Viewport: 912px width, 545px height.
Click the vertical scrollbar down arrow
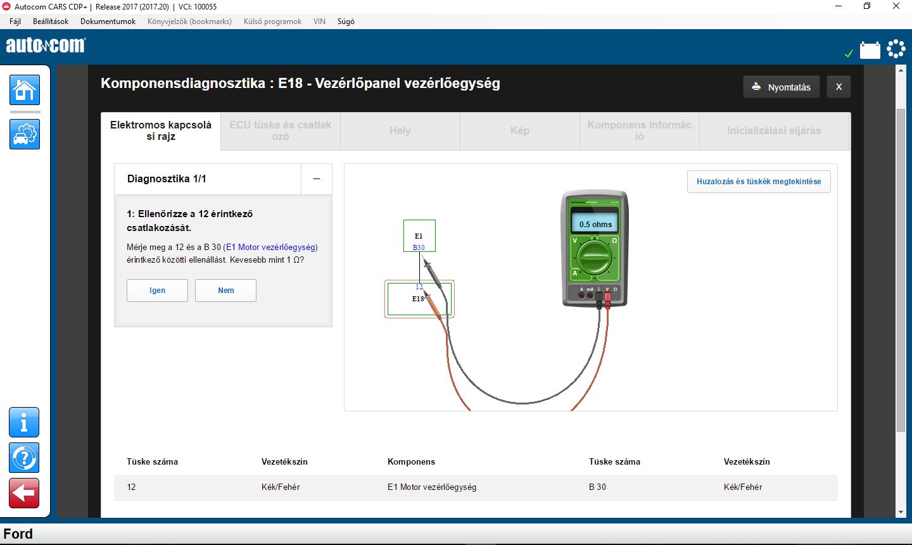click(901, 512)
